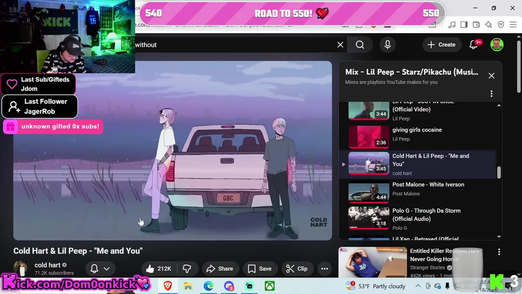Open the Brave Wallet icon
522x294 pixels.
click(476, 25)
